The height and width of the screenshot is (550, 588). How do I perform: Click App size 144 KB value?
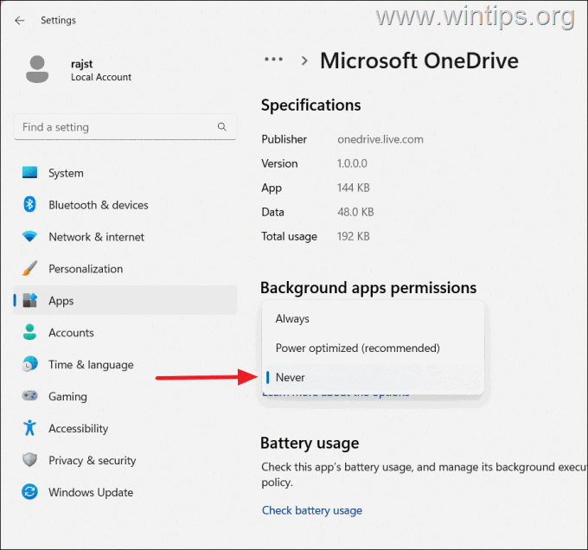[x=354, y=188]
